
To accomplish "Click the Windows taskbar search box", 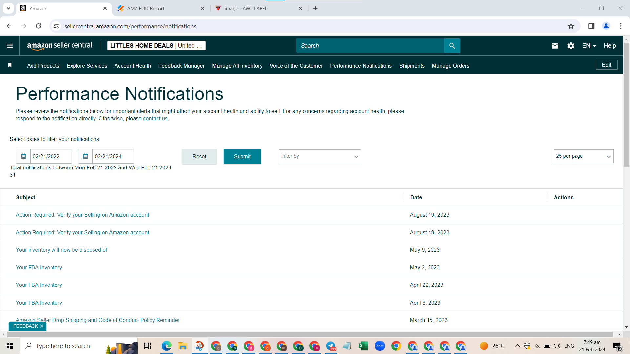I will (x=79, y=346).
